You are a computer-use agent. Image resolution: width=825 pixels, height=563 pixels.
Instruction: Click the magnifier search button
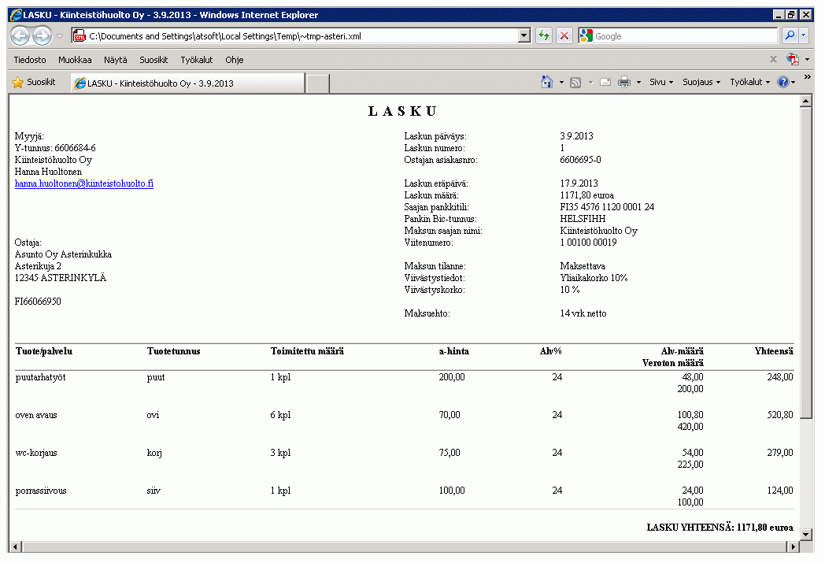789,36
